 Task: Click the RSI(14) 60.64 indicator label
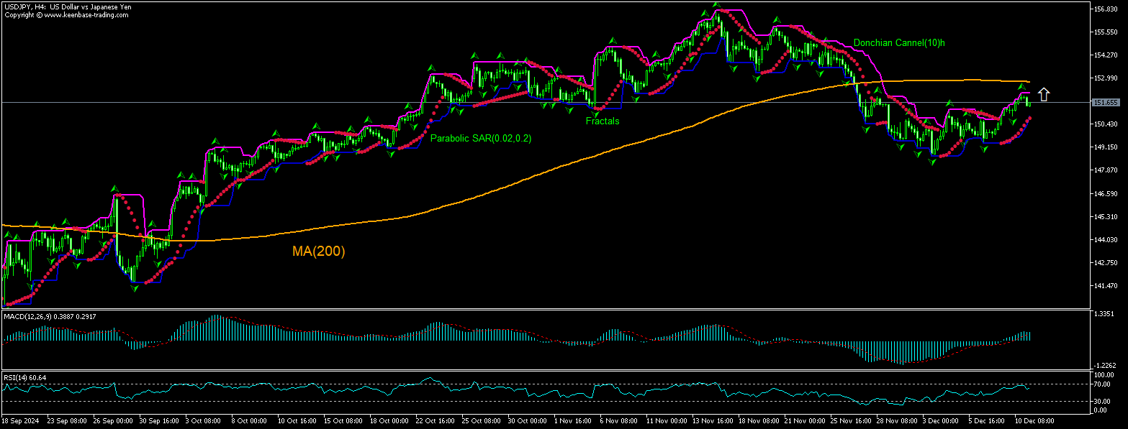click(24, 377)
